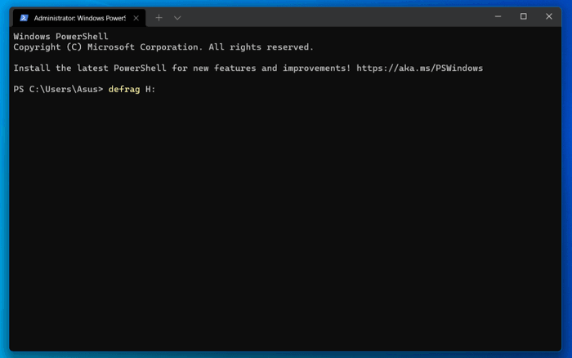Click the Install the latest PowerShell message
This screenshot has width=572, height=358.
182,69
